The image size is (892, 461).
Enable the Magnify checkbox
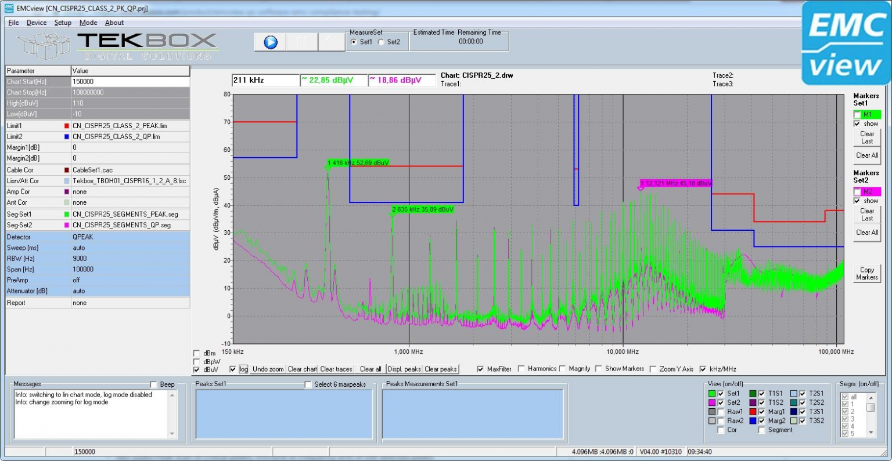[561, 369]
